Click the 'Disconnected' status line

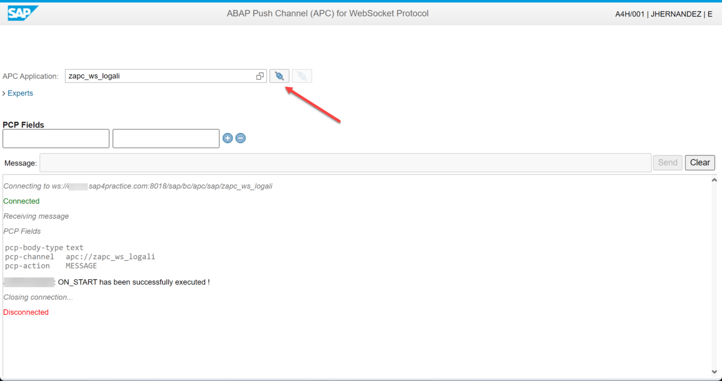26,312
